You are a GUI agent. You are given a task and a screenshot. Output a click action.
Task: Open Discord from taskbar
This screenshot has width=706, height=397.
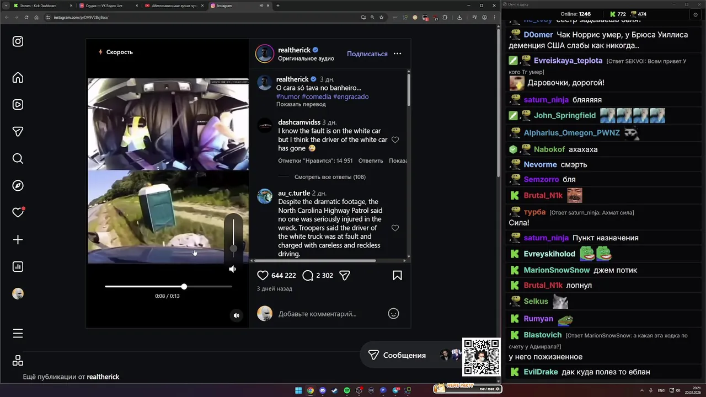(323, 390)
